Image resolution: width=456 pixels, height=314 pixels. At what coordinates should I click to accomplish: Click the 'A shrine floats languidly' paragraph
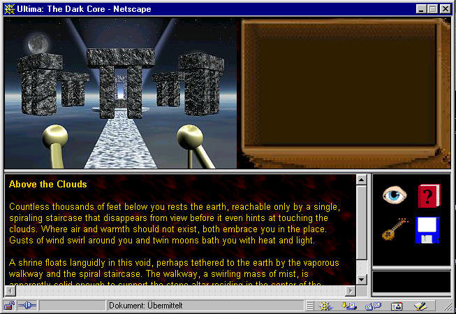click(174, 273)
